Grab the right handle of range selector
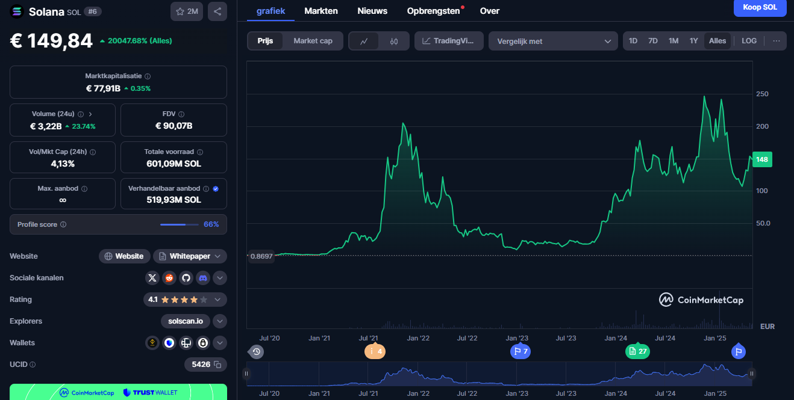The height and width of the screenshot is (400, 794). click(x=751, y=374)
